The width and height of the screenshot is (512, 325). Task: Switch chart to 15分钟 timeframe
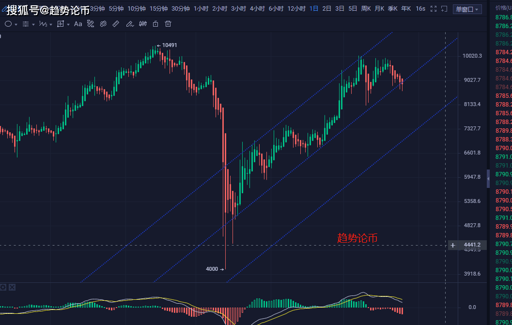point(158,9)
